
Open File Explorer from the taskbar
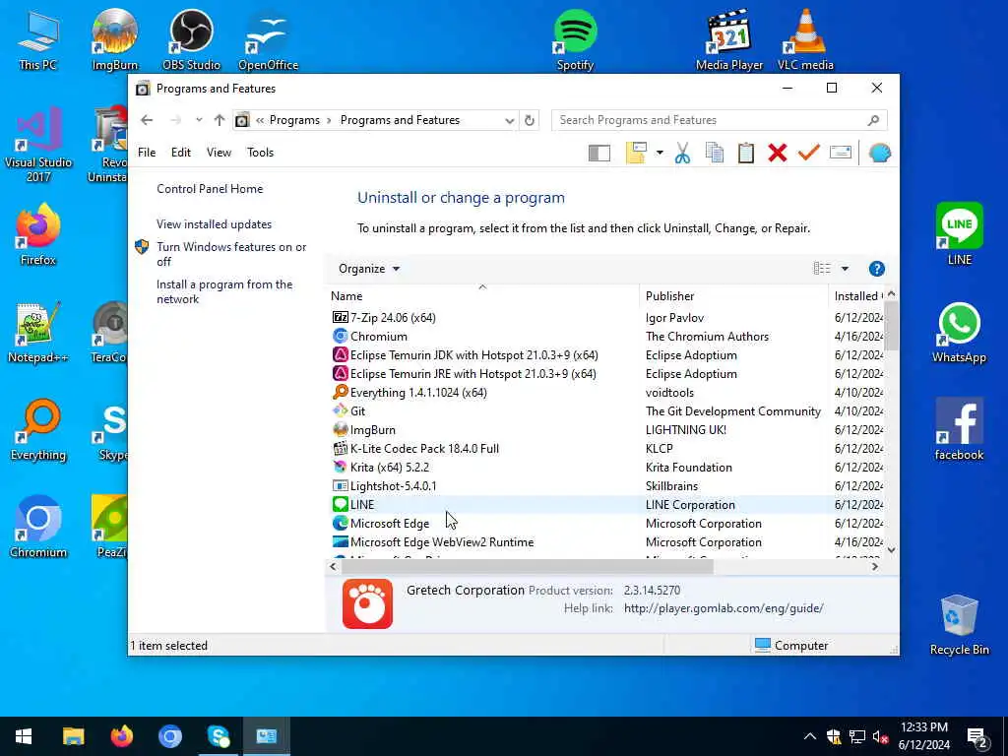pos(73,736)
